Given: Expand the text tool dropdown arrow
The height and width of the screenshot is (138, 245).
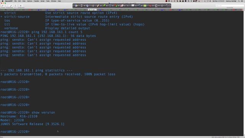Looking at the screenshot, I should (113, 6).
